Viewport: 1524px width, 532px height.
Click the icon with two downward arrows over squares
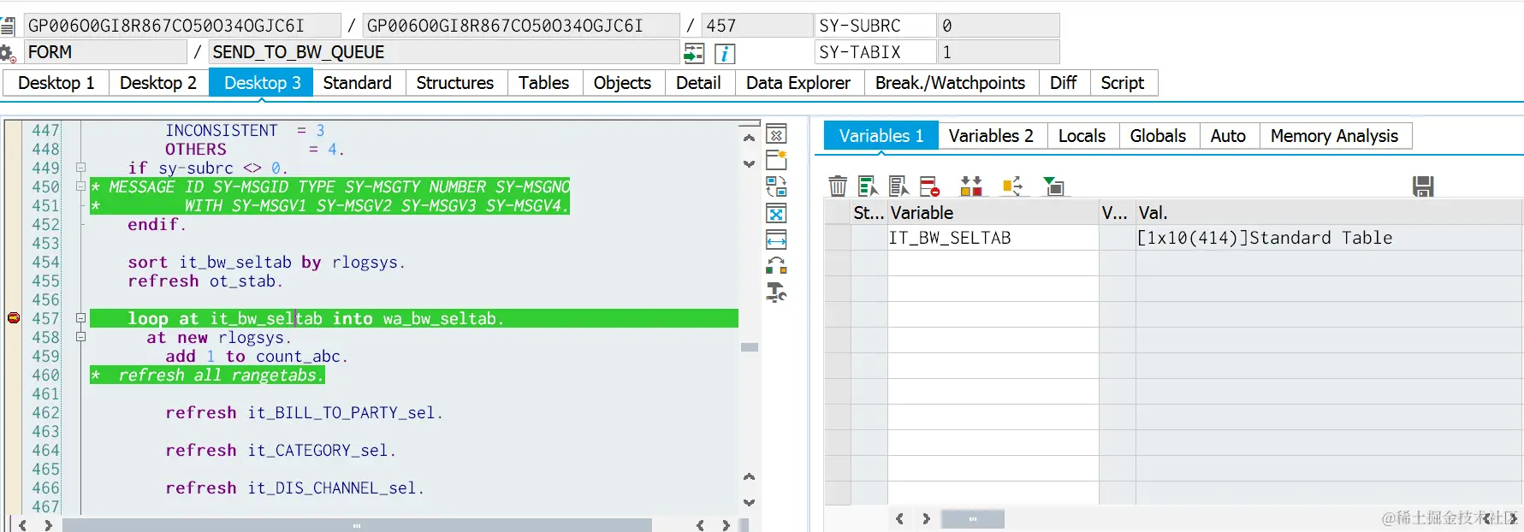[x=971, y=186]
